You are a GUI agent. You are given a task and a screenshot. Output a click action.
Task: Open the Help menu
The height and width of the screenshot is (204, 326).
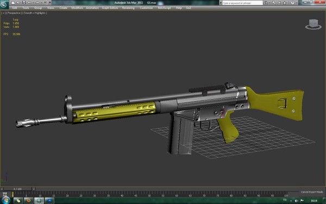[179, 8]
